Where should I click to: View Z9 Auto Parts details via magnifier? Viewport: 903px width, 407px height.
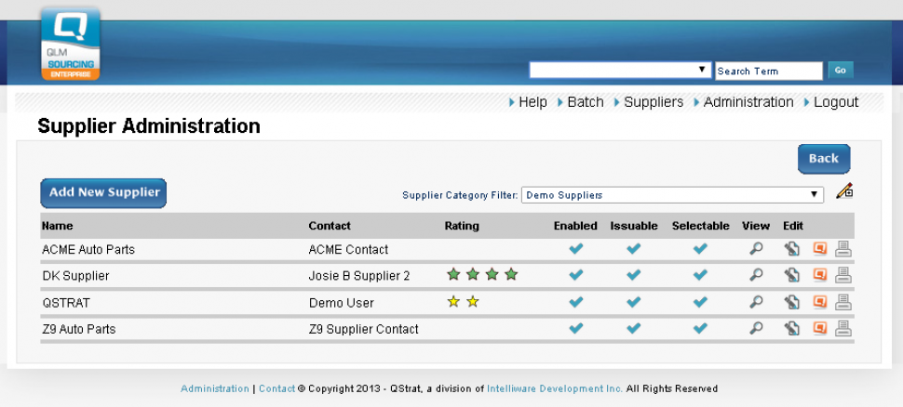(x=757, y=328)
